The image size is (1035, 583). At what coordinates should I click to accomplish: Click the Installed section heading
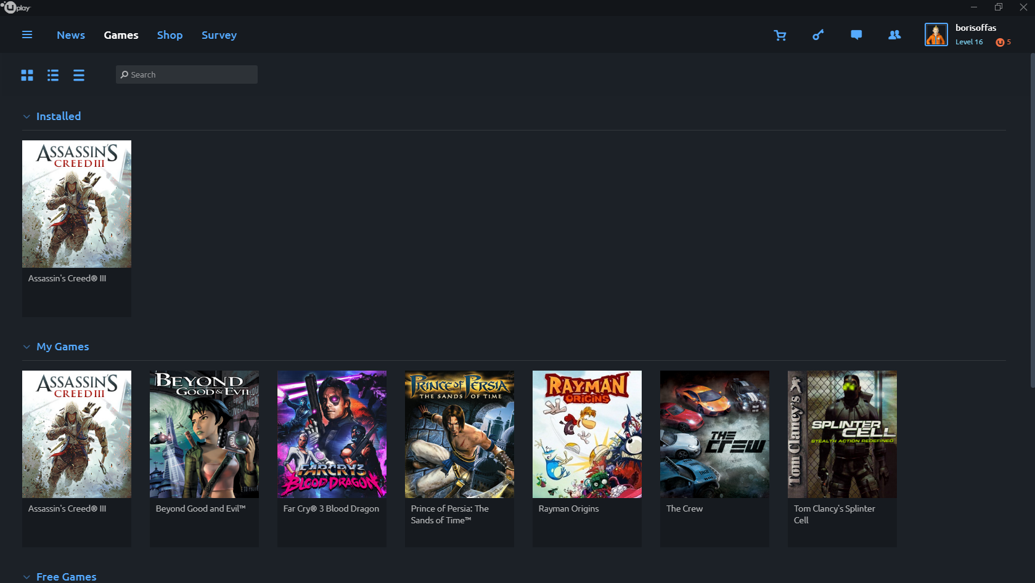point(59,116)
